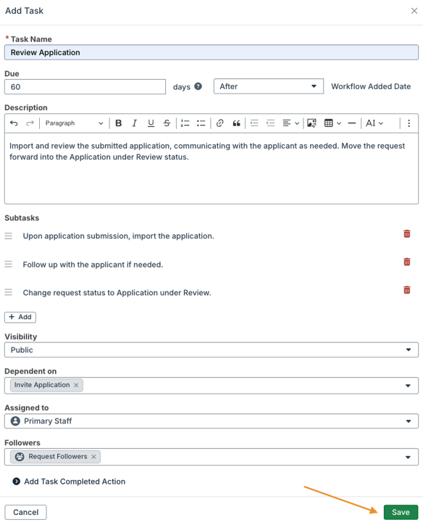Toggle bold formatting in description toolbar
This screenshot has width=423, height=525.
click(x=118, y=123)
